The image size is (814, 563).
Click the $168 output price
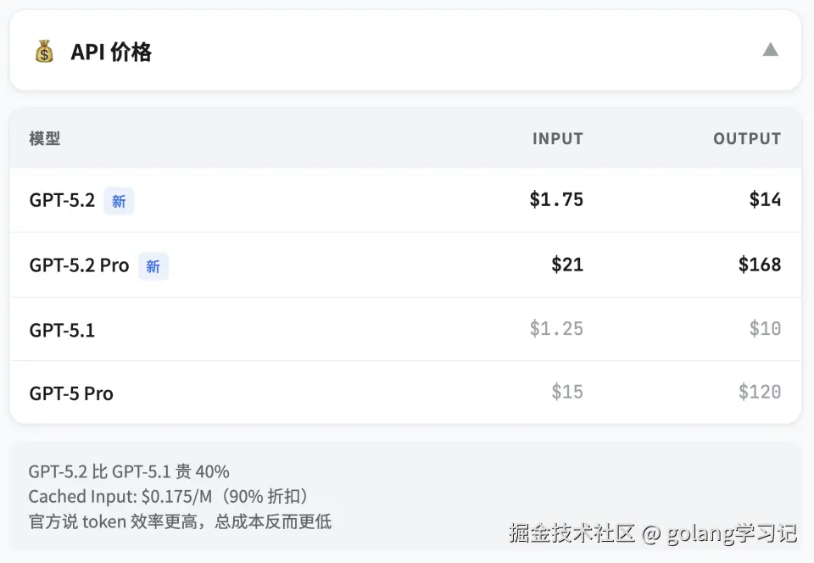click(759, 265)
